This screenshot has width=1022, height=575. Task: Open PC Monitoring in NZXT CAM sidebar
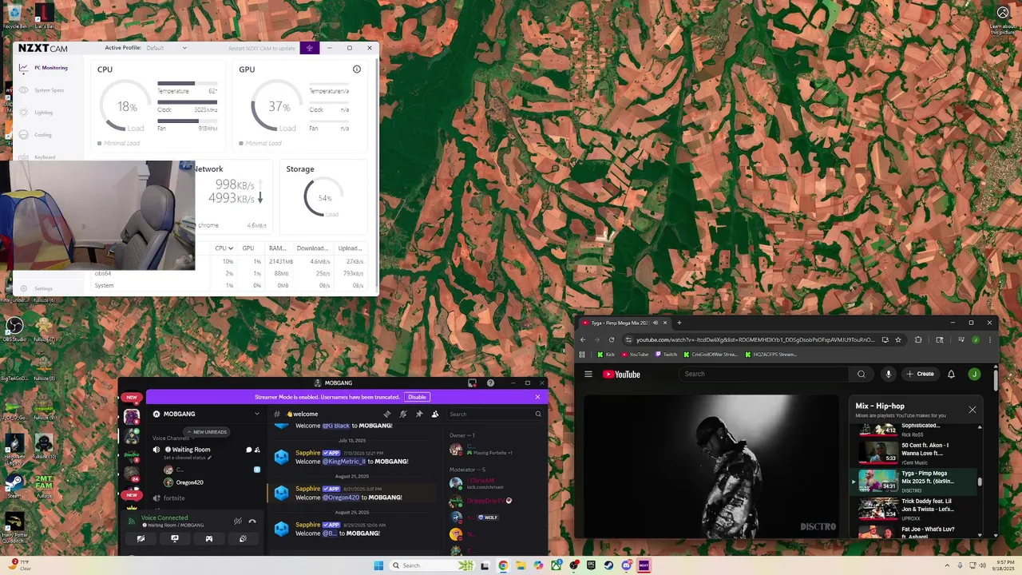pyautogui.click(x=44, y=68)
